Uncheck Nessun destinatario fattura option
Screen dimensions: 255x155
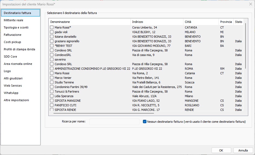145,122
